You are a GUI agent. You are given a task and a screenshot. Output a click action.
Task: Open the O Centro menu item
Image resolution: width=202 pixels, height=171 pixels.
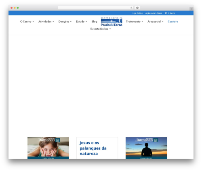coord(26,21)
